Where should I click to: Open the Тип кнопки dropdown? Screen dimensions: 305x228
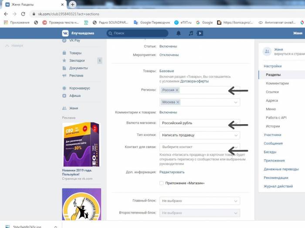click(200, 135)
